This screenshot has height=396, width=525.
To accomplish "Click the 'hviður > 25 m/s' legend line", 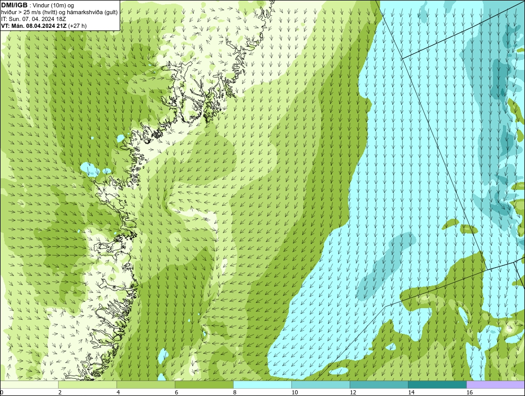I will coord(59,13).
